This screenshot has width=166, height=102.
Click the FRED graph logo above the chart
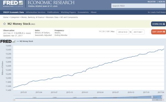click(x=8, y=41)
